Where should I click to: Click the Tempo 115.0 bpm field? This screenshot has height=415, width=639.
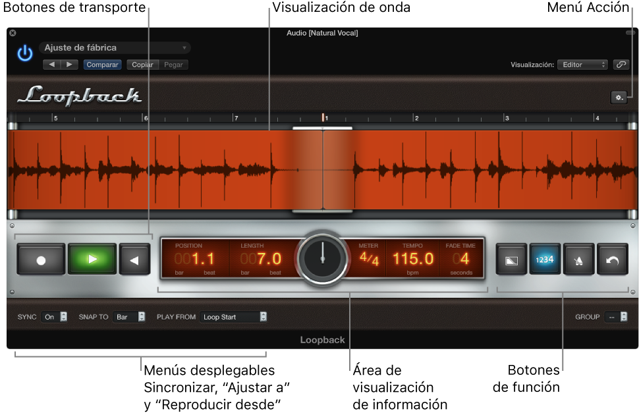coord(413,259)
